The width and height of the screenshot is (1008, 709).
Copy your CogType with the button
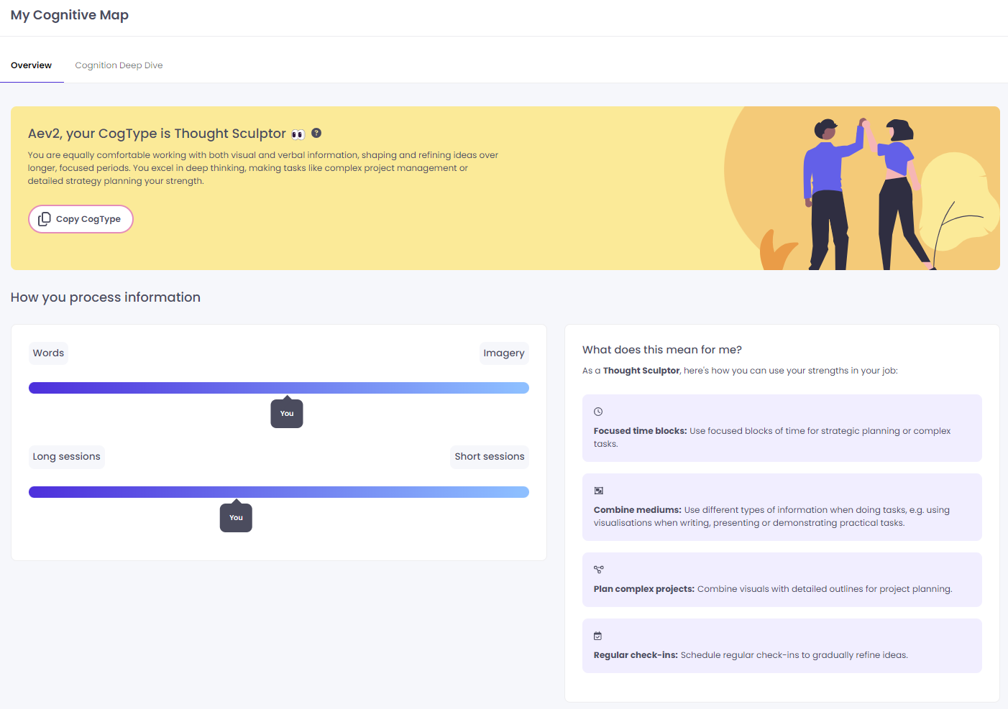(x=81, y=219)
